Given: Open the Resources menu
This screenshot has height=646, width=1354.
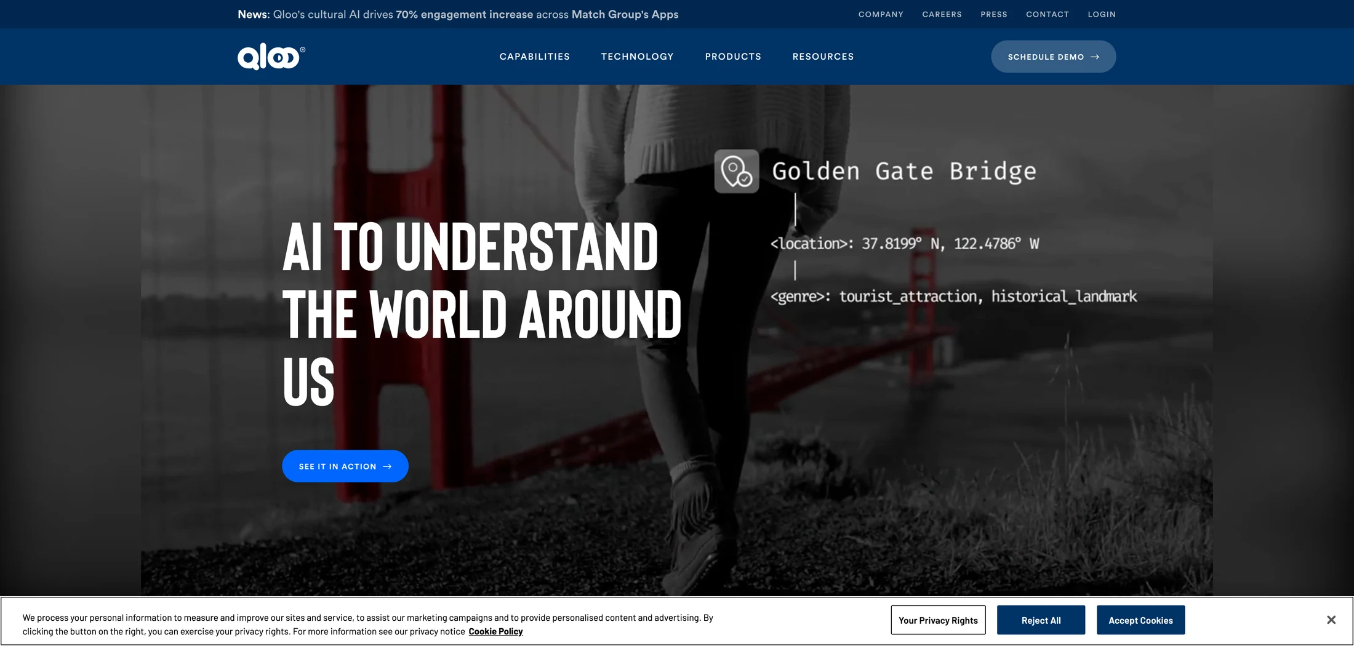Looking at the screenshot, I should pyautogui.click(x=823, y=57).
